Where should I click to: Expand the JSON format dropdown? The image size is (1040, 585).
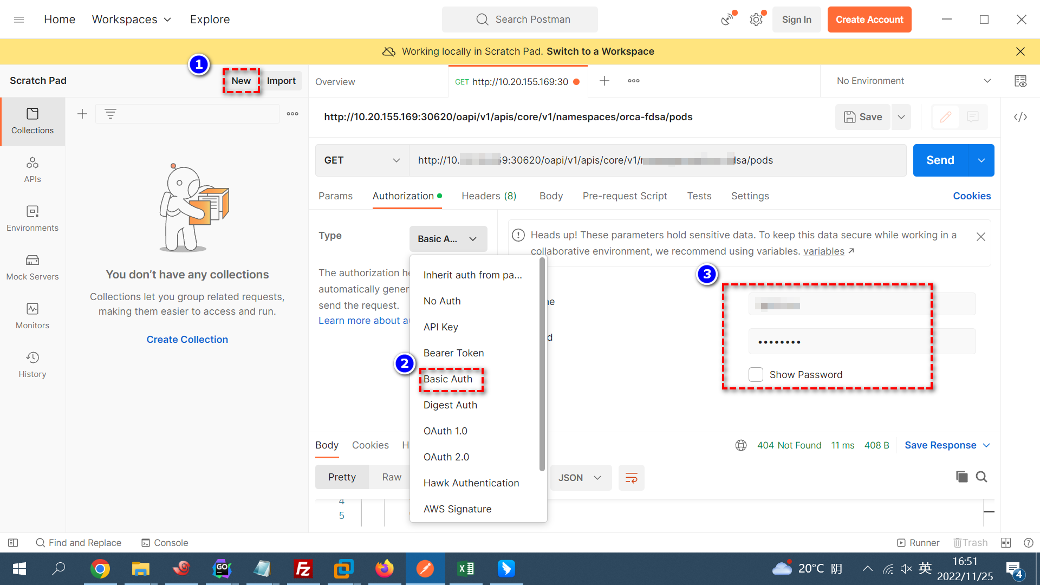580,478
